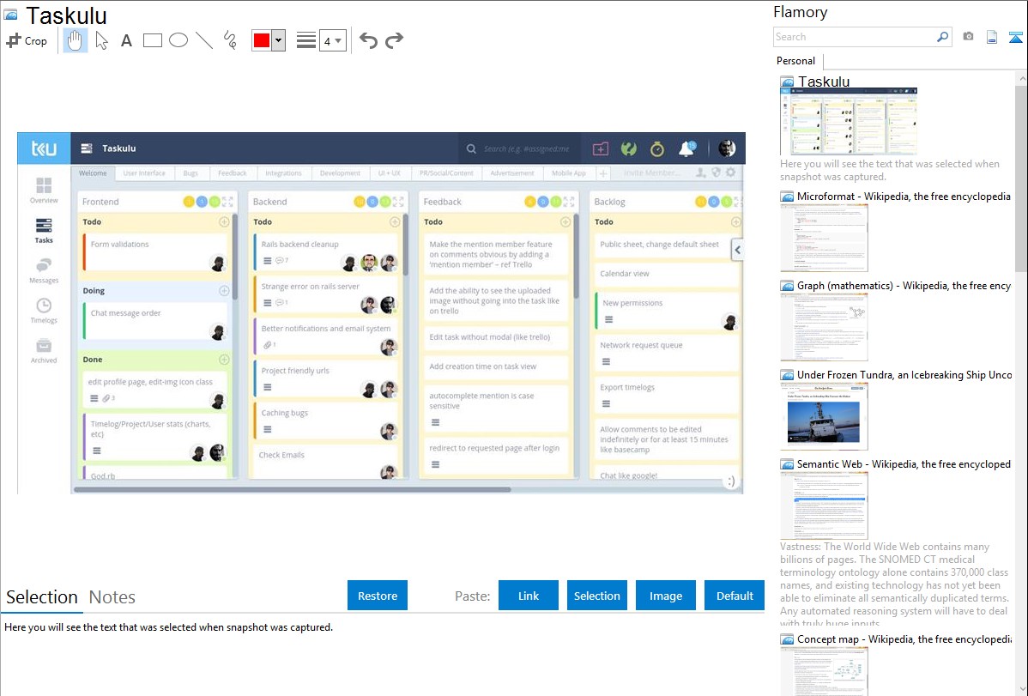
Task: Click the red color swatch
Action: point(262,40)
